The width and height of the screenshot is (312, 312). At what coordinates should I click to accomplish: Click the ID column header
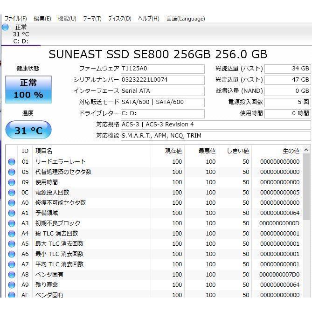(25, 151)
